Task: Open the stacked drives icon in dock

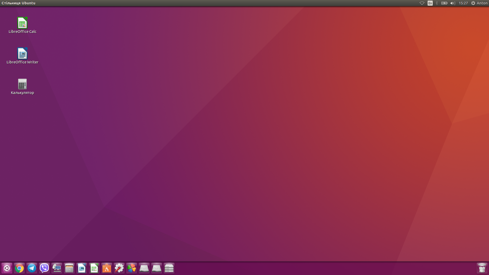Action: (169, 268)
